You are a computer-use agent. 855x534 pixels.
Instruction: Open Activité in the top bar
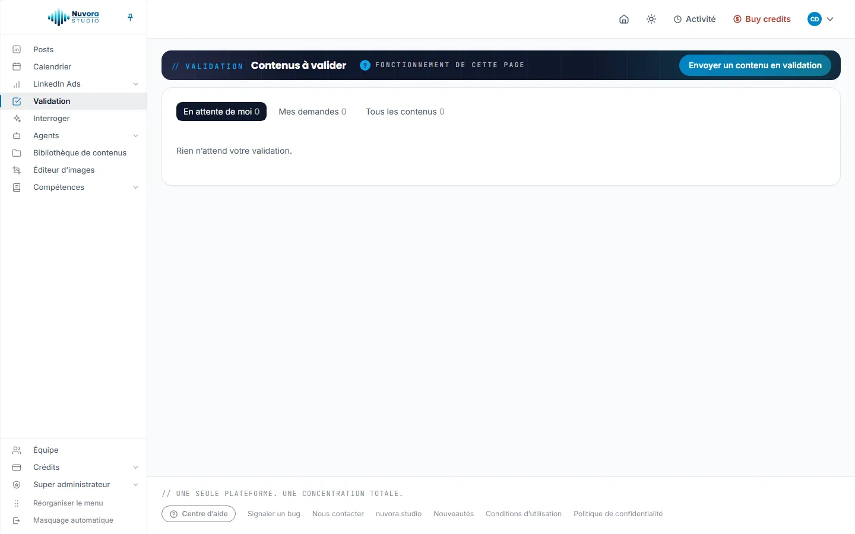[695, 19]
